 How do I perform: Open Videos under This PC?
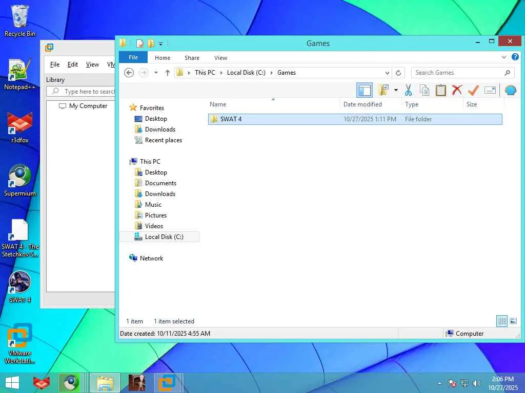pyautogui.click(x=154, y=226)
